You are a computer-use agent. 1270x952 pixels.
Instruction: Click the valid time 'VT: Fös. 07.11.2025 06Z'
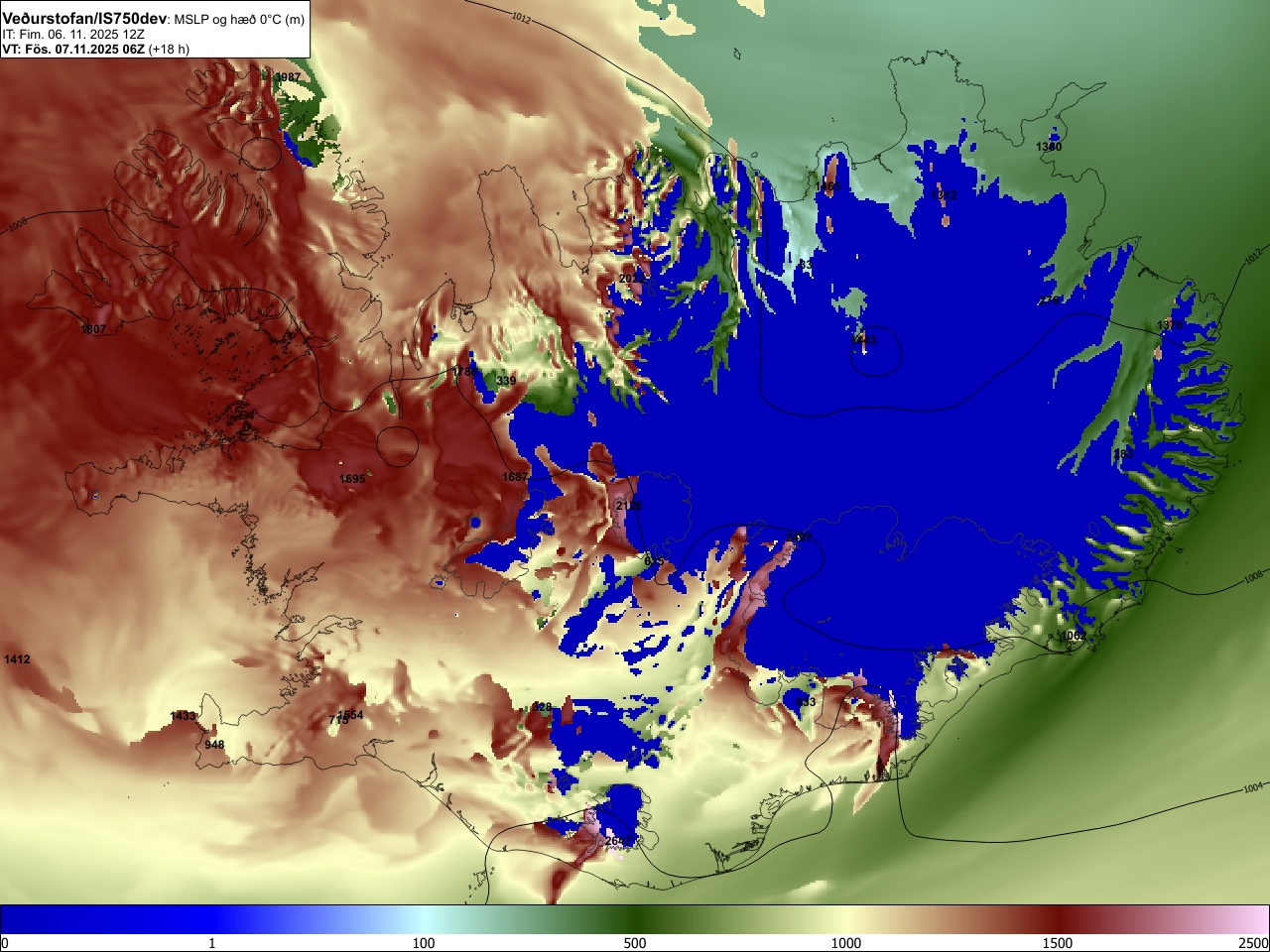coord(73,49)
